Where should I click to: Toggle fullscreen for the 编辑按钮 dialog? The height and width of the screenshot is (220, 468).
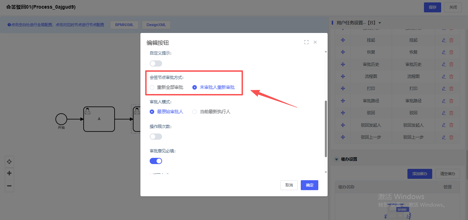306,42
